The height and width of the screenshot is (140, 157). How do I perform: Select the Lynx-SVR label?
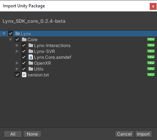point(44,51)
